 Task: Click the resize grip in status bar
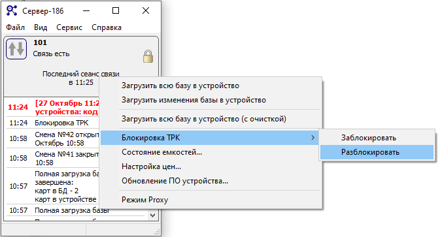point(157,232)
